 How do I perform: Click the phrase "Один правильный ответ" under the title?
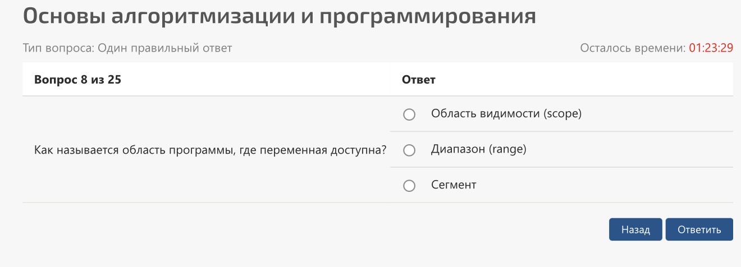point(165,48)
